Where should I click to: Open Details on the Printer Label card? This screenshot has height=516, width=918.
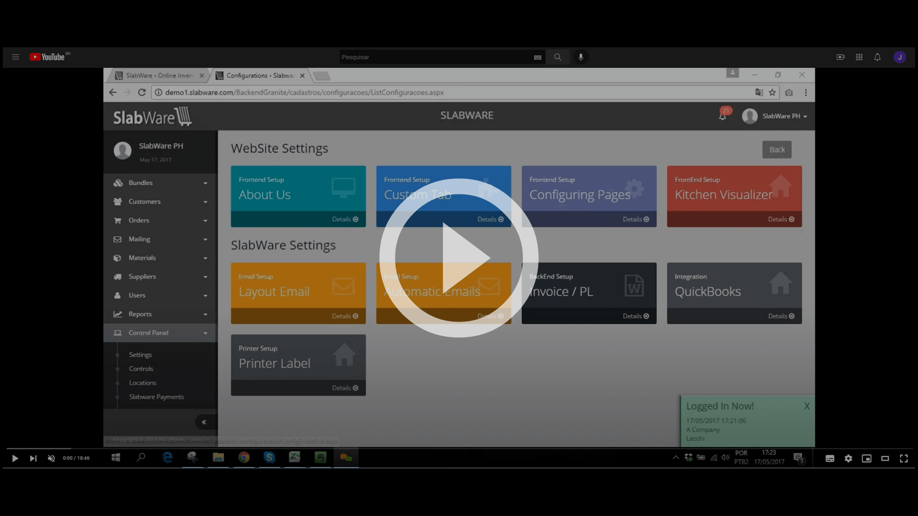point(345,388)
